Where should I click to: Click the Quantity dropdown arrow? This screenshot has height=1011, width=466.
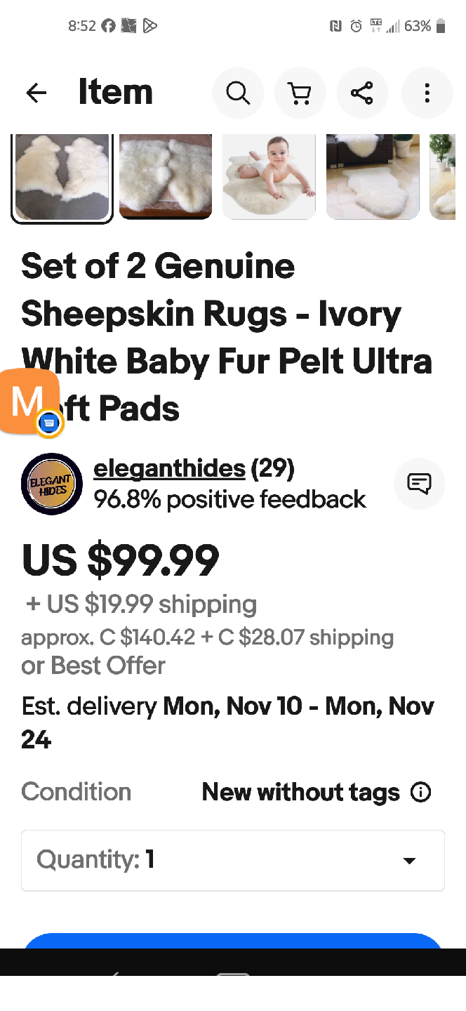point(409,861)
